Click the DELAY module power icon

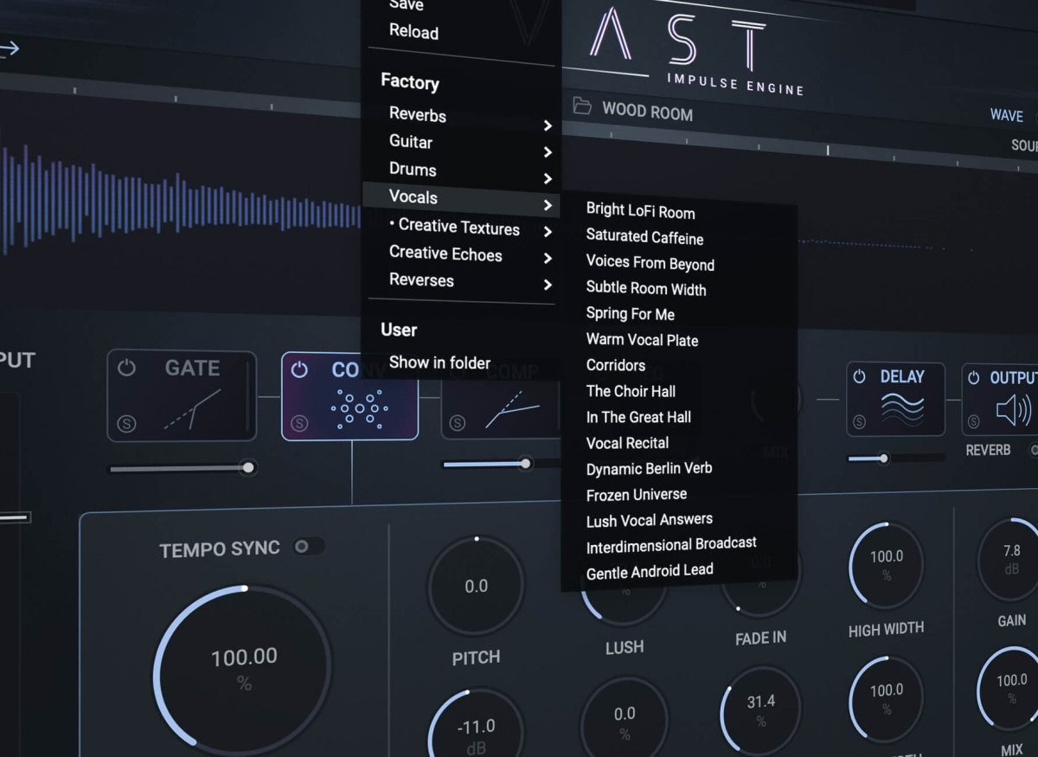[859, 376]
